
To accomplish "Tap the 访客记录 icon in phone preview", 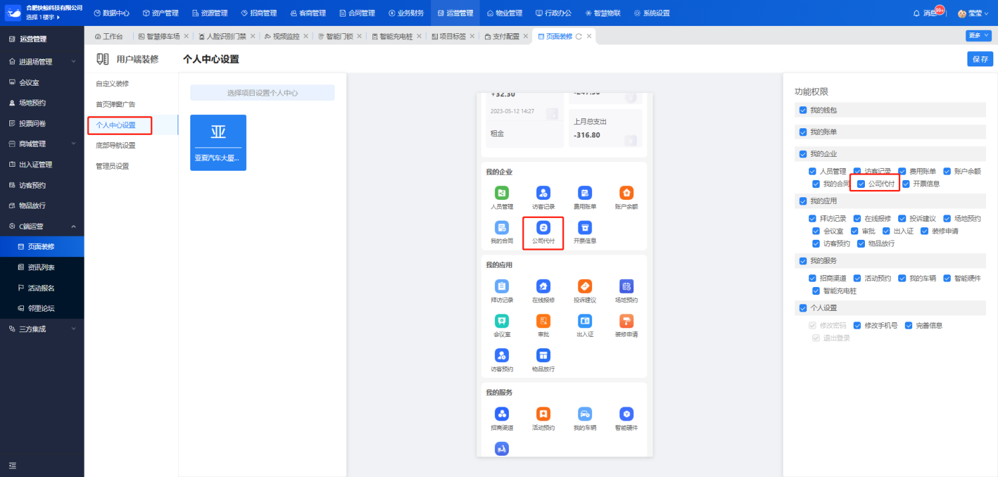I will pos(543,193).
